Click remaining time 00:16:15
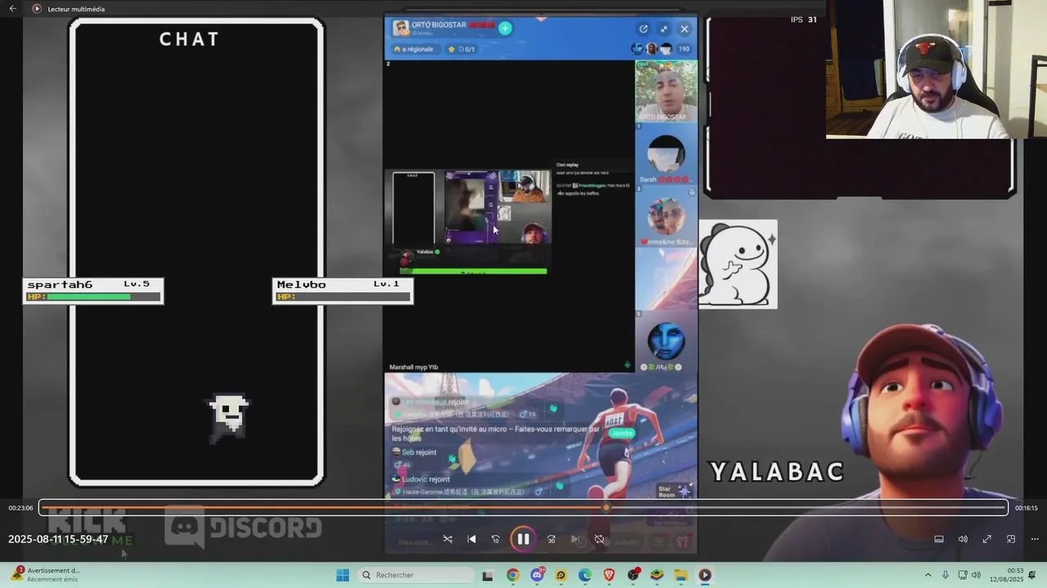Viewport: 1047px width, 588px height. point(1026,508)
